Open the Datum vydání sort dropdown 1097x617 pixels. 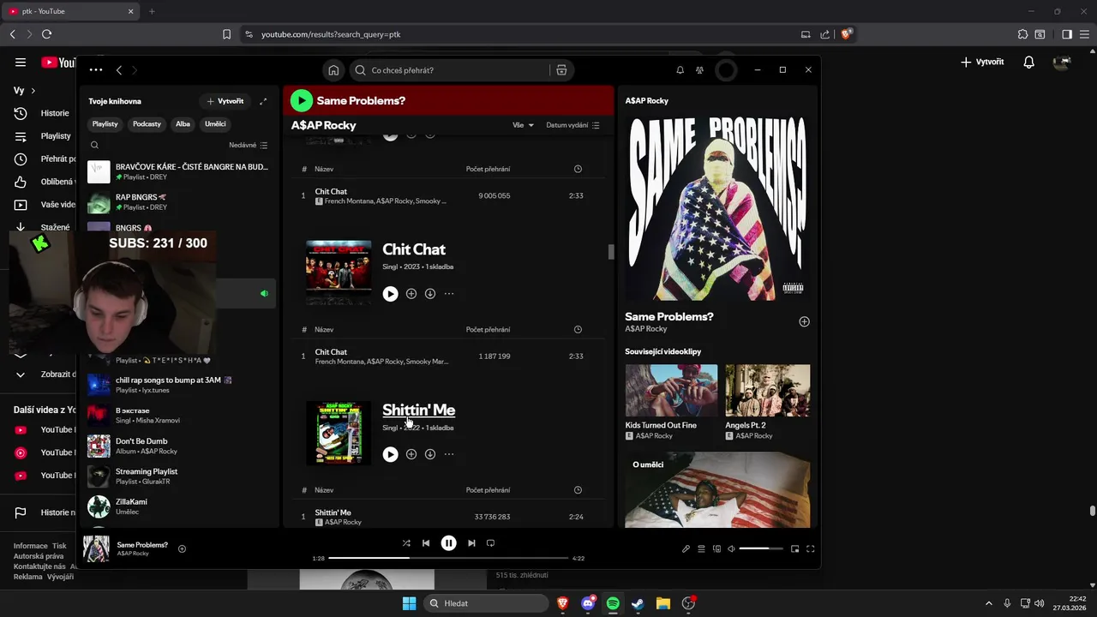[x=572, y=125]
